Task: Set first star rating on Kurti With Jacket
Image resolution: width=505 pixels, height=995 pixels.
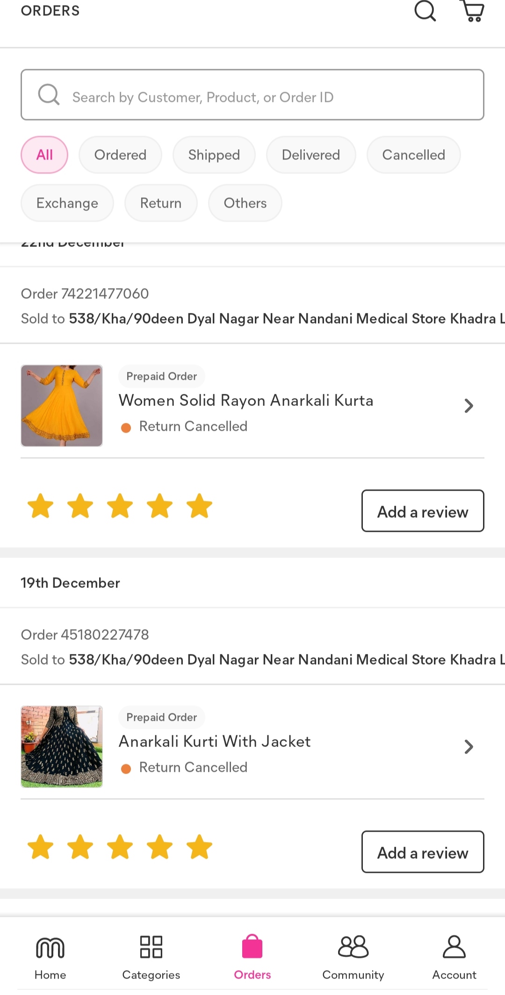Action: pos(41,847)
